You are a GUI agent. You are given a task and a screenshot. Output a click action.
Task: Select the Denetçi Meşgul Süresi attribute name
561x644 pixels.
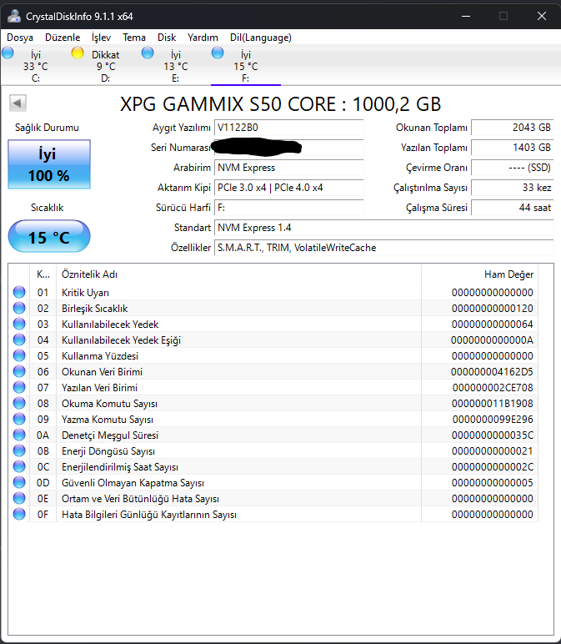pyautogui.click(x=110, y=435)
